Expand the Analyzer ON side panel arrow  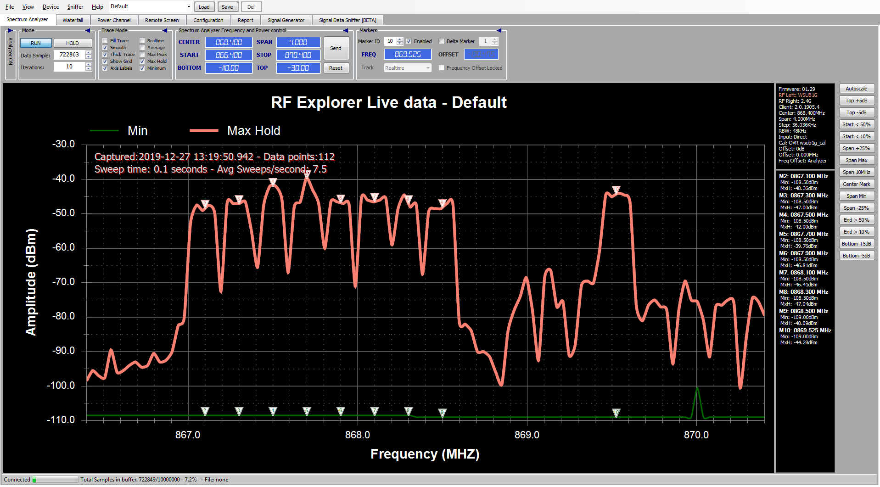tap(10, 31)
